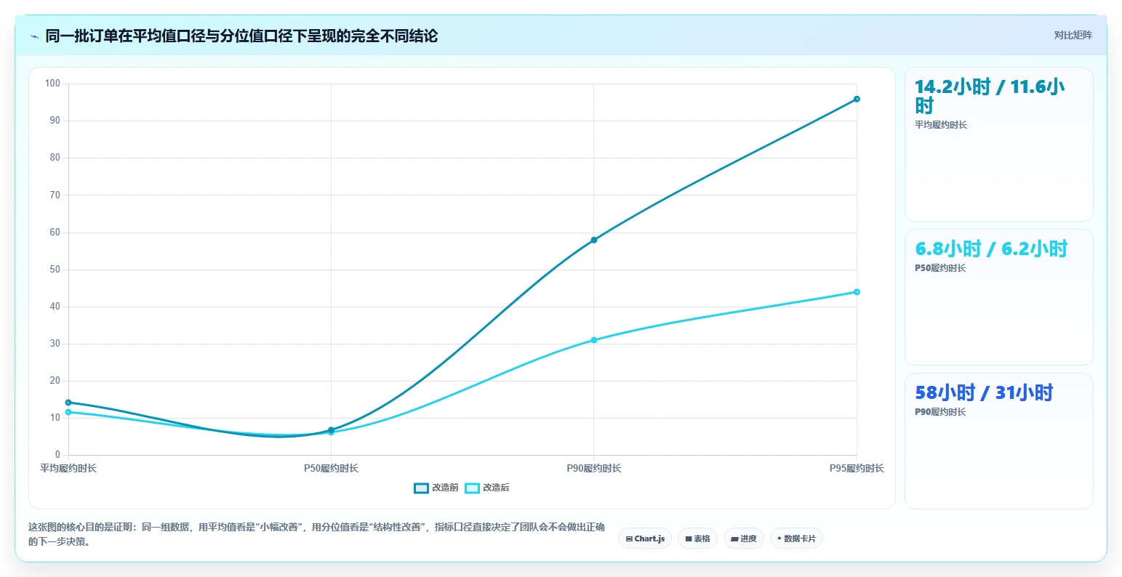The width and height of the screenshot is (1122, 577).
Task: Click the P90履约时长 x-axis label
Action: 594,469
